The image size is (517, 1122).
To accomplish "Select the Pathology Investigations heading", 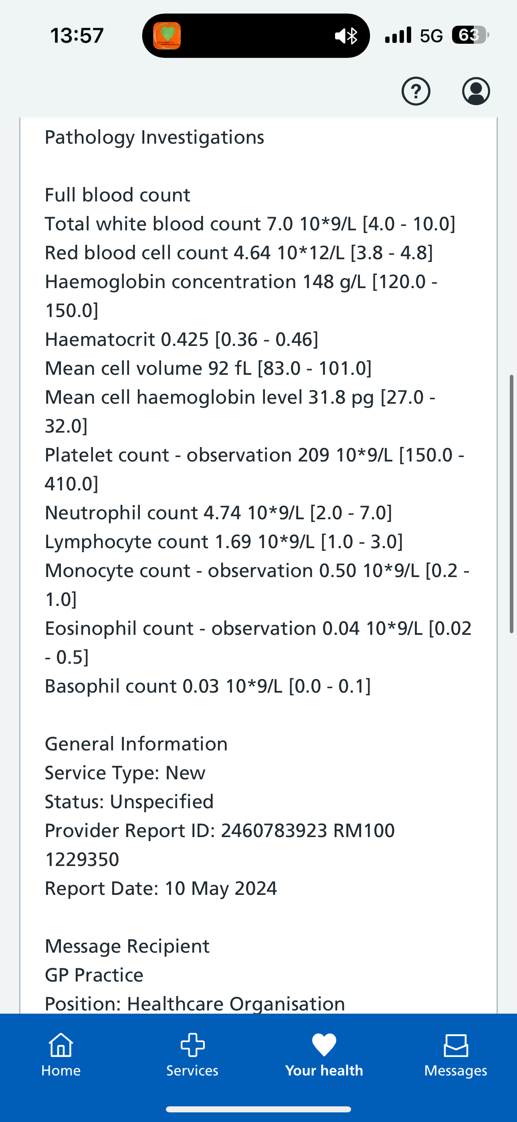I will pyautogui.click(x=154, y=137).
